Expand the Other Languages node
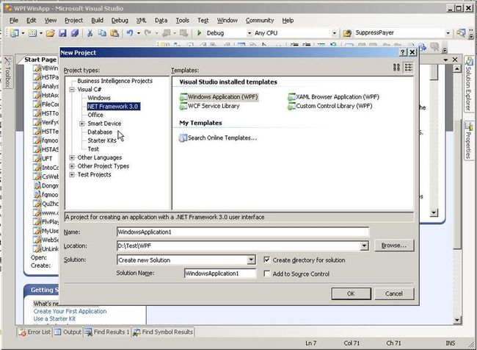The height and width of the screenshot is (350, 477). [x=72, y=157]
